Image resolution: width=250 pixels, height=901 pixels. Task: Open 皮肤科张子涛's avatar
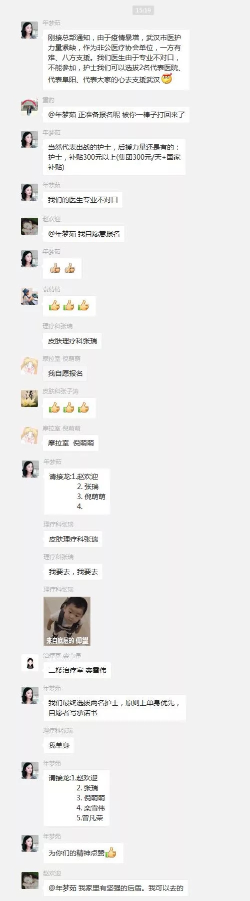29,398
